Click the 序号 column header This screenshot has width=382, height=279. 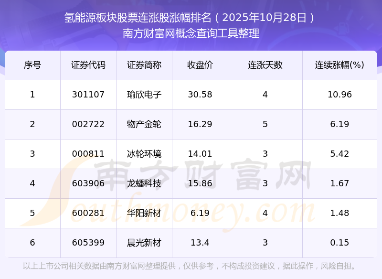click(32, 65)
